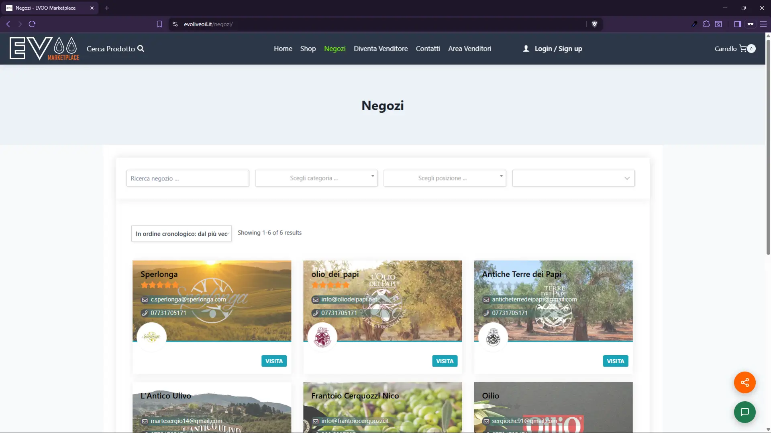Click the glasses icon in browser toolbar
Screen dimensions: 771x433
pyautogui.click(x=750, y=24)
